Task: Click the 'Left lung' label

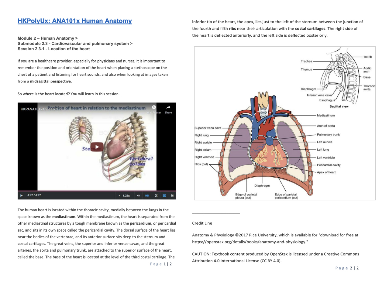Action: pyautogui.click(x=323, y=149)
